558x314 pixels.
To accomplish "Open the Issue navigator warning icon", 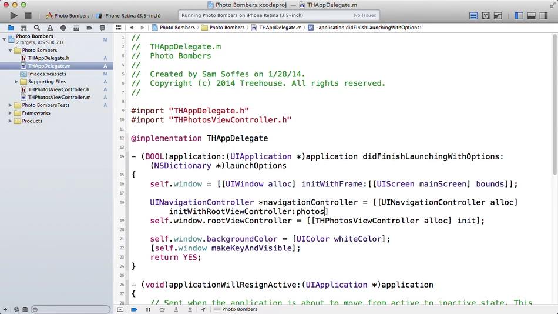I will click(x=50, y=28).
